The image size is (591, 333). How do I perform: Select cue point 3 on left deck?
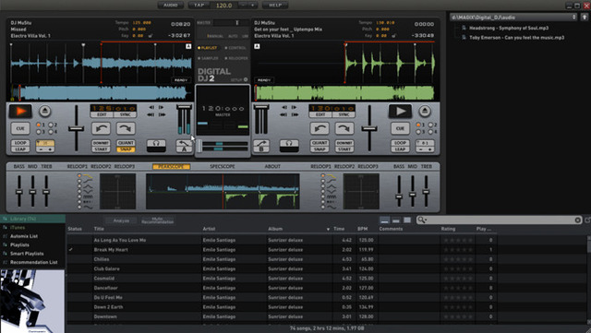tap(39, 132)
